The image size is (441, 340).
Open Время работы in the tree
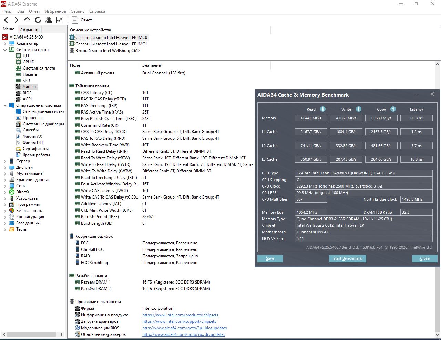(36, 155)
